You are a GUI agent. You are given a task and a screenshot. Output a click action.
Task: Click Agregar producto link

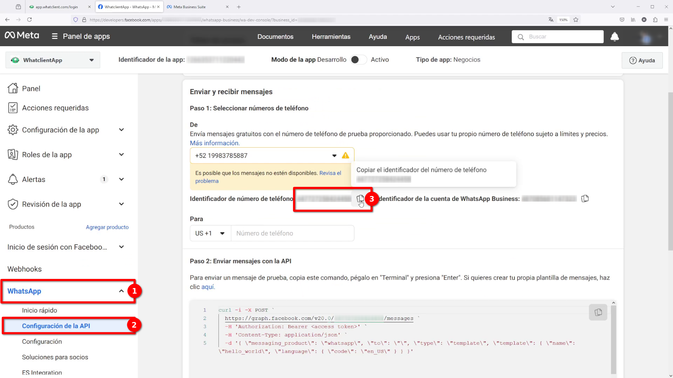[107, 227]
